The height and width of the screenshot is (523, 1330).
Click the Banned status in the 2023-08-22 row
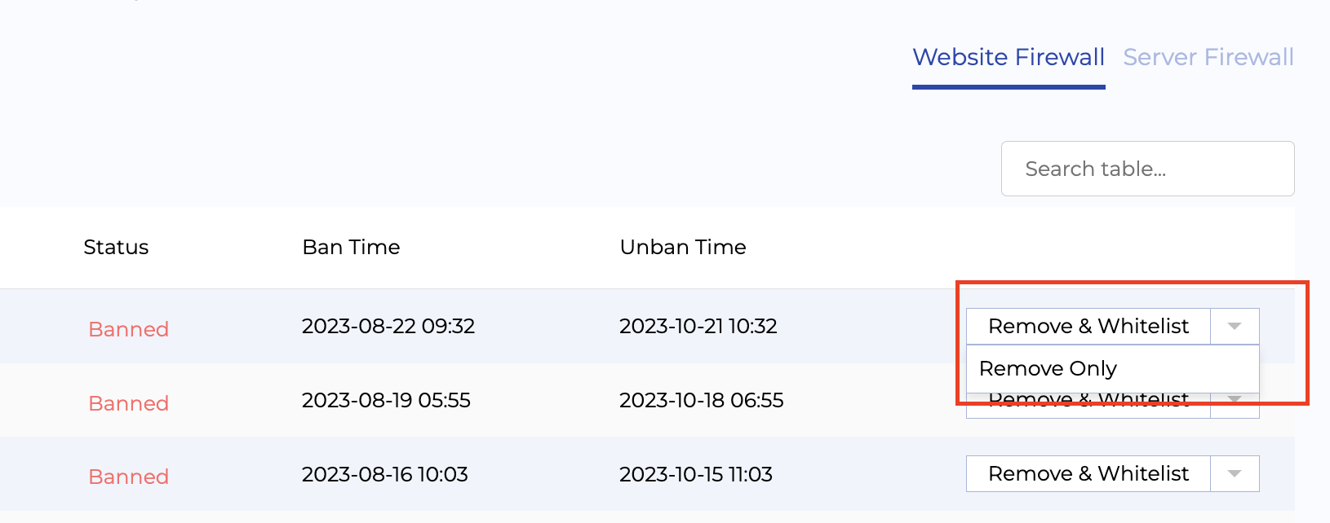point(128,329)
